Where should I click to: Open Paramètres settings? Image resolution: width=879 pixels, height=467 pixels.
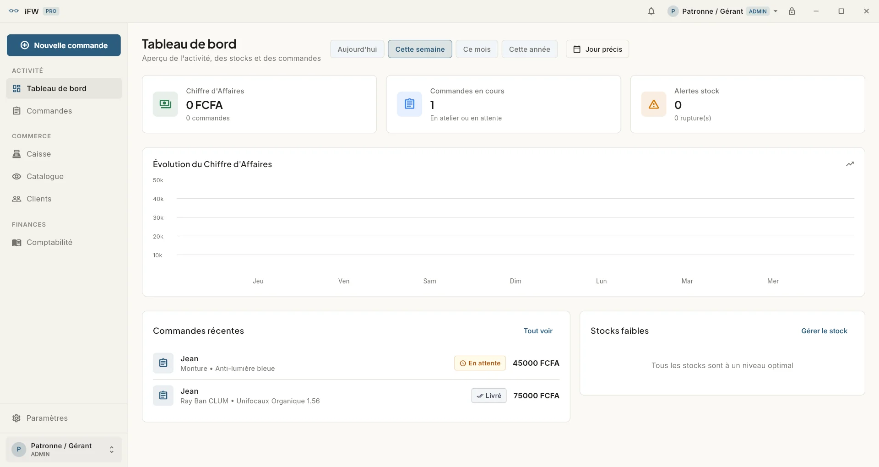coord(64,418)
